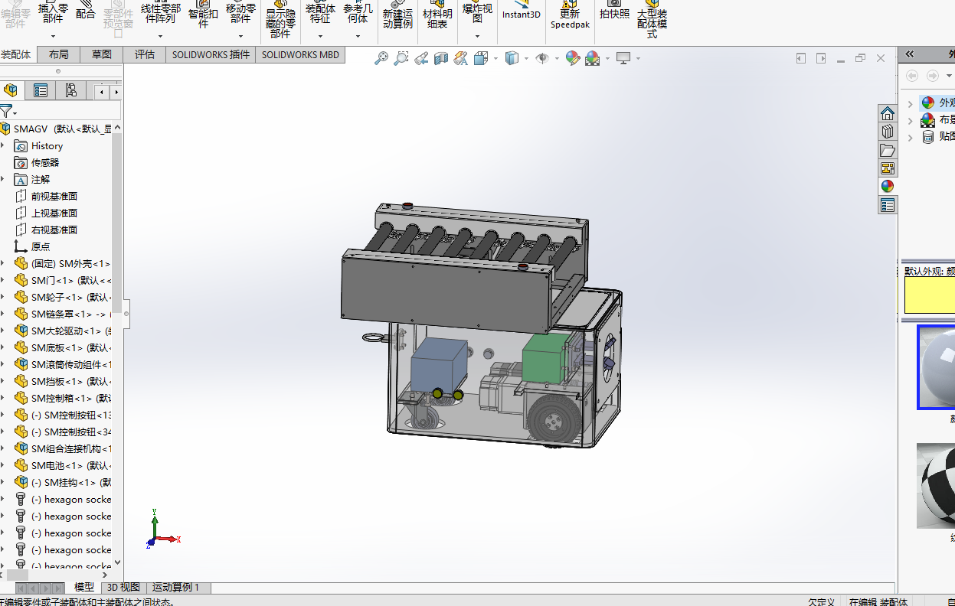Viewport: 955px width, 606px height.
Task: Open Exploded View (爆炸视图) dropdown arrow
Action: [477, 36]
